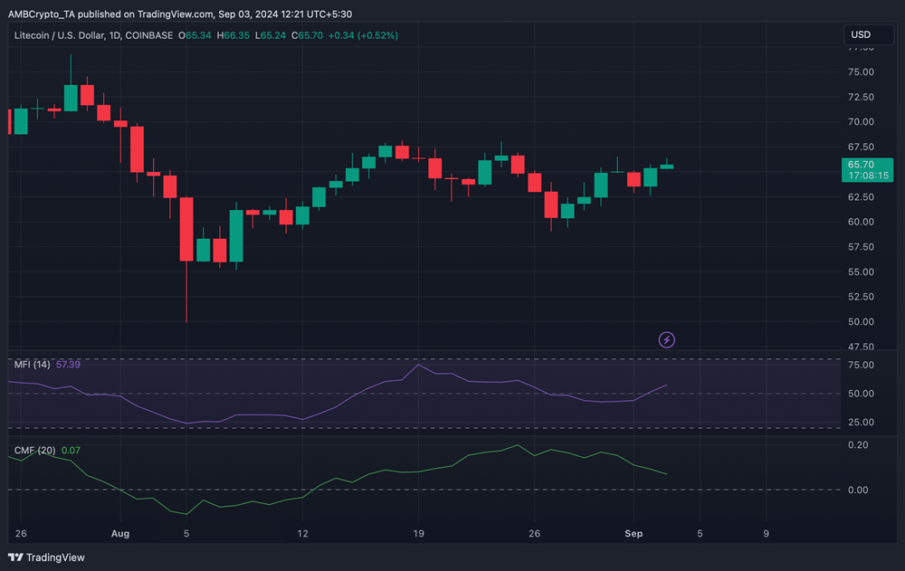Screen dimensions: 905x571
Task: Click the 25.00 MFI scale label
Action: point(861,422)
